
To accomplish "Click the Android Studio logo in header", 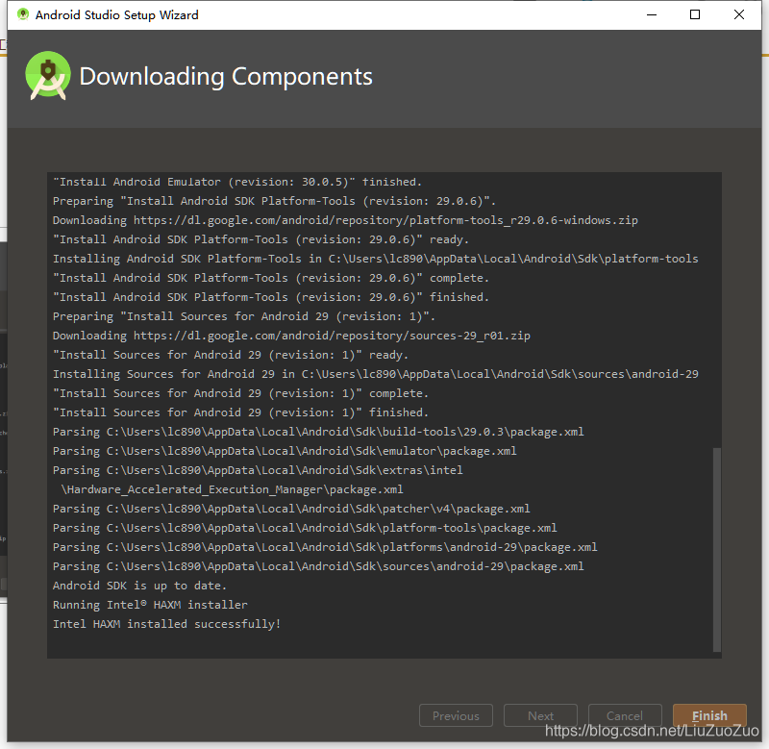I will coord(47,76).
